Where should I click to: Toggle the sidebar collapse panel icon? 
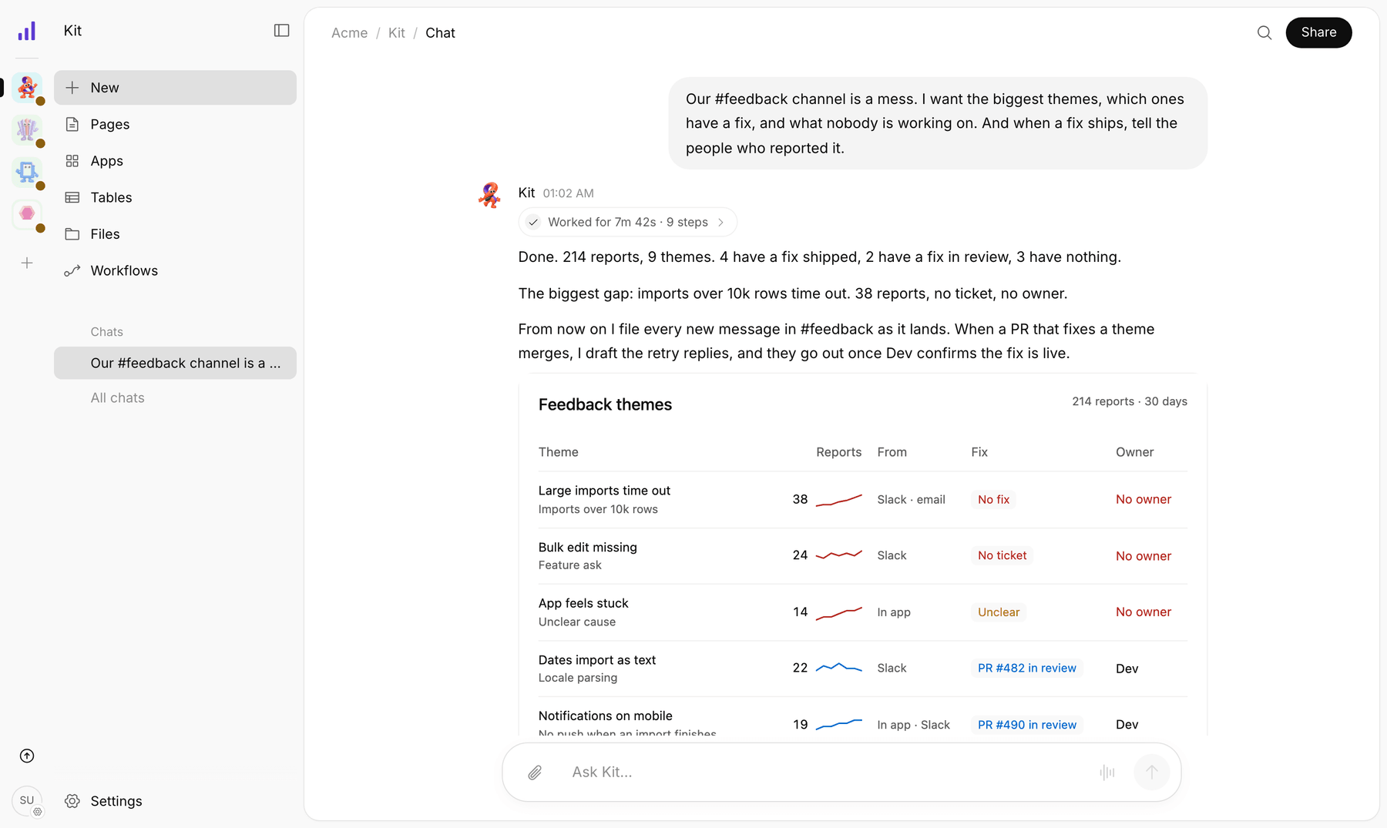[281, 30]
